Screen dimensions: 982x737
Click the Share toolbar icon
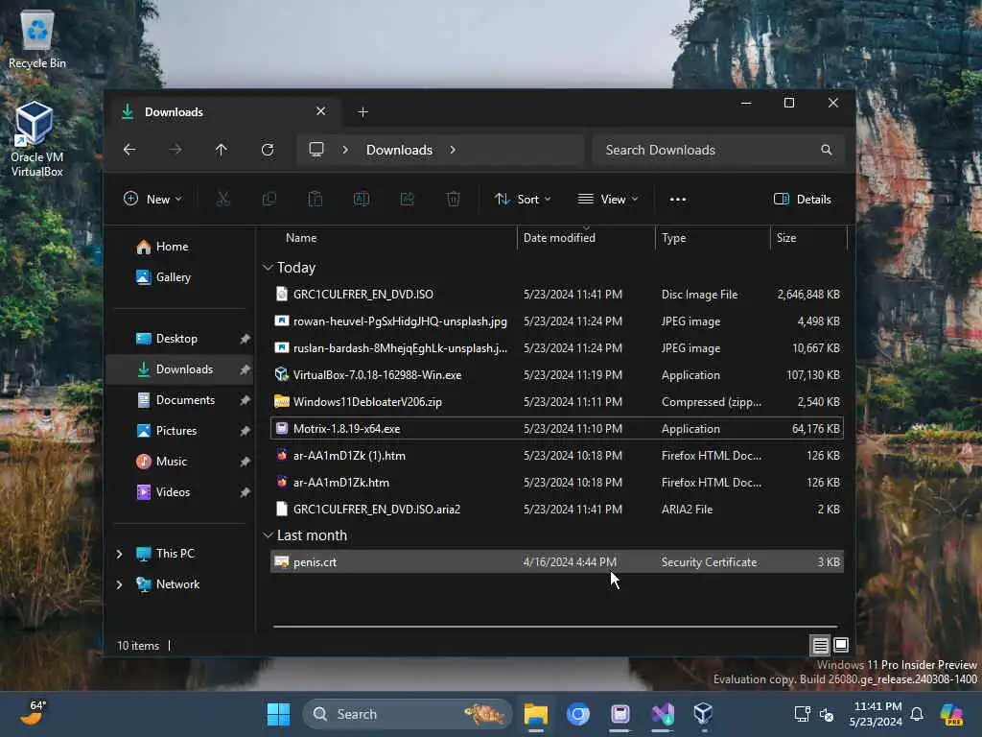point(407,200)
